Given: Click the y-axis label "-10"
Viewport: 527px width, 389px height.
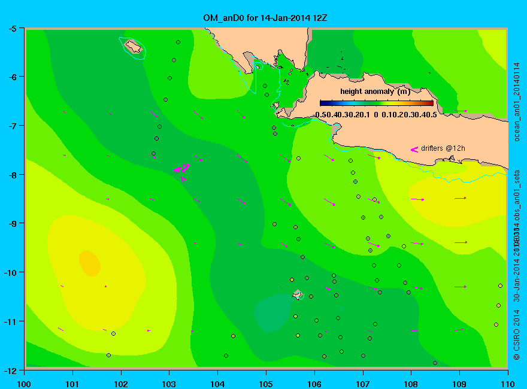Looking at the screenshot, I should click(x=10, y=272).
